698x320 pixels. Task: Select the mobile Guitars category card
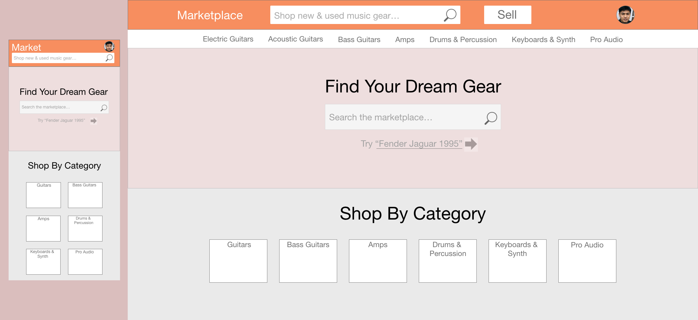point(43,195)
